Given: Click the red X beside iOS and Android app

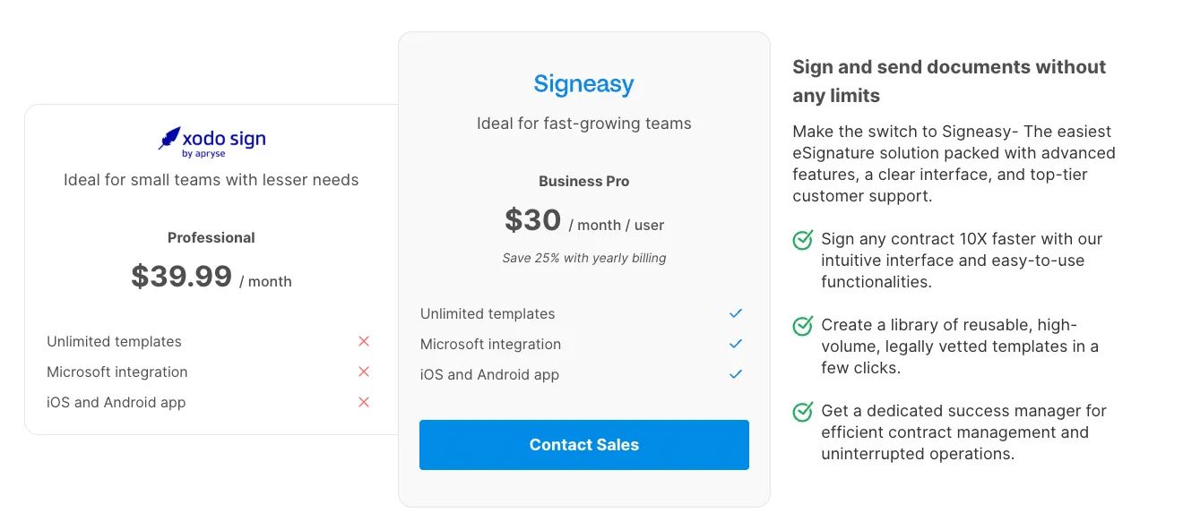Looking at the screenshot, I should (x=364, y=402).
